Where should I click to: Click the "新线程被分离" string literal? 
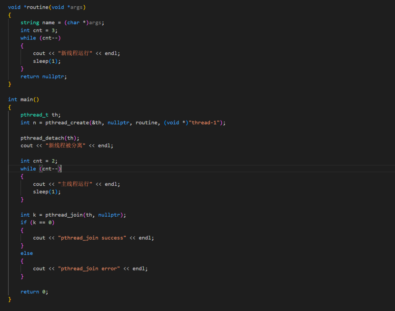66,146
